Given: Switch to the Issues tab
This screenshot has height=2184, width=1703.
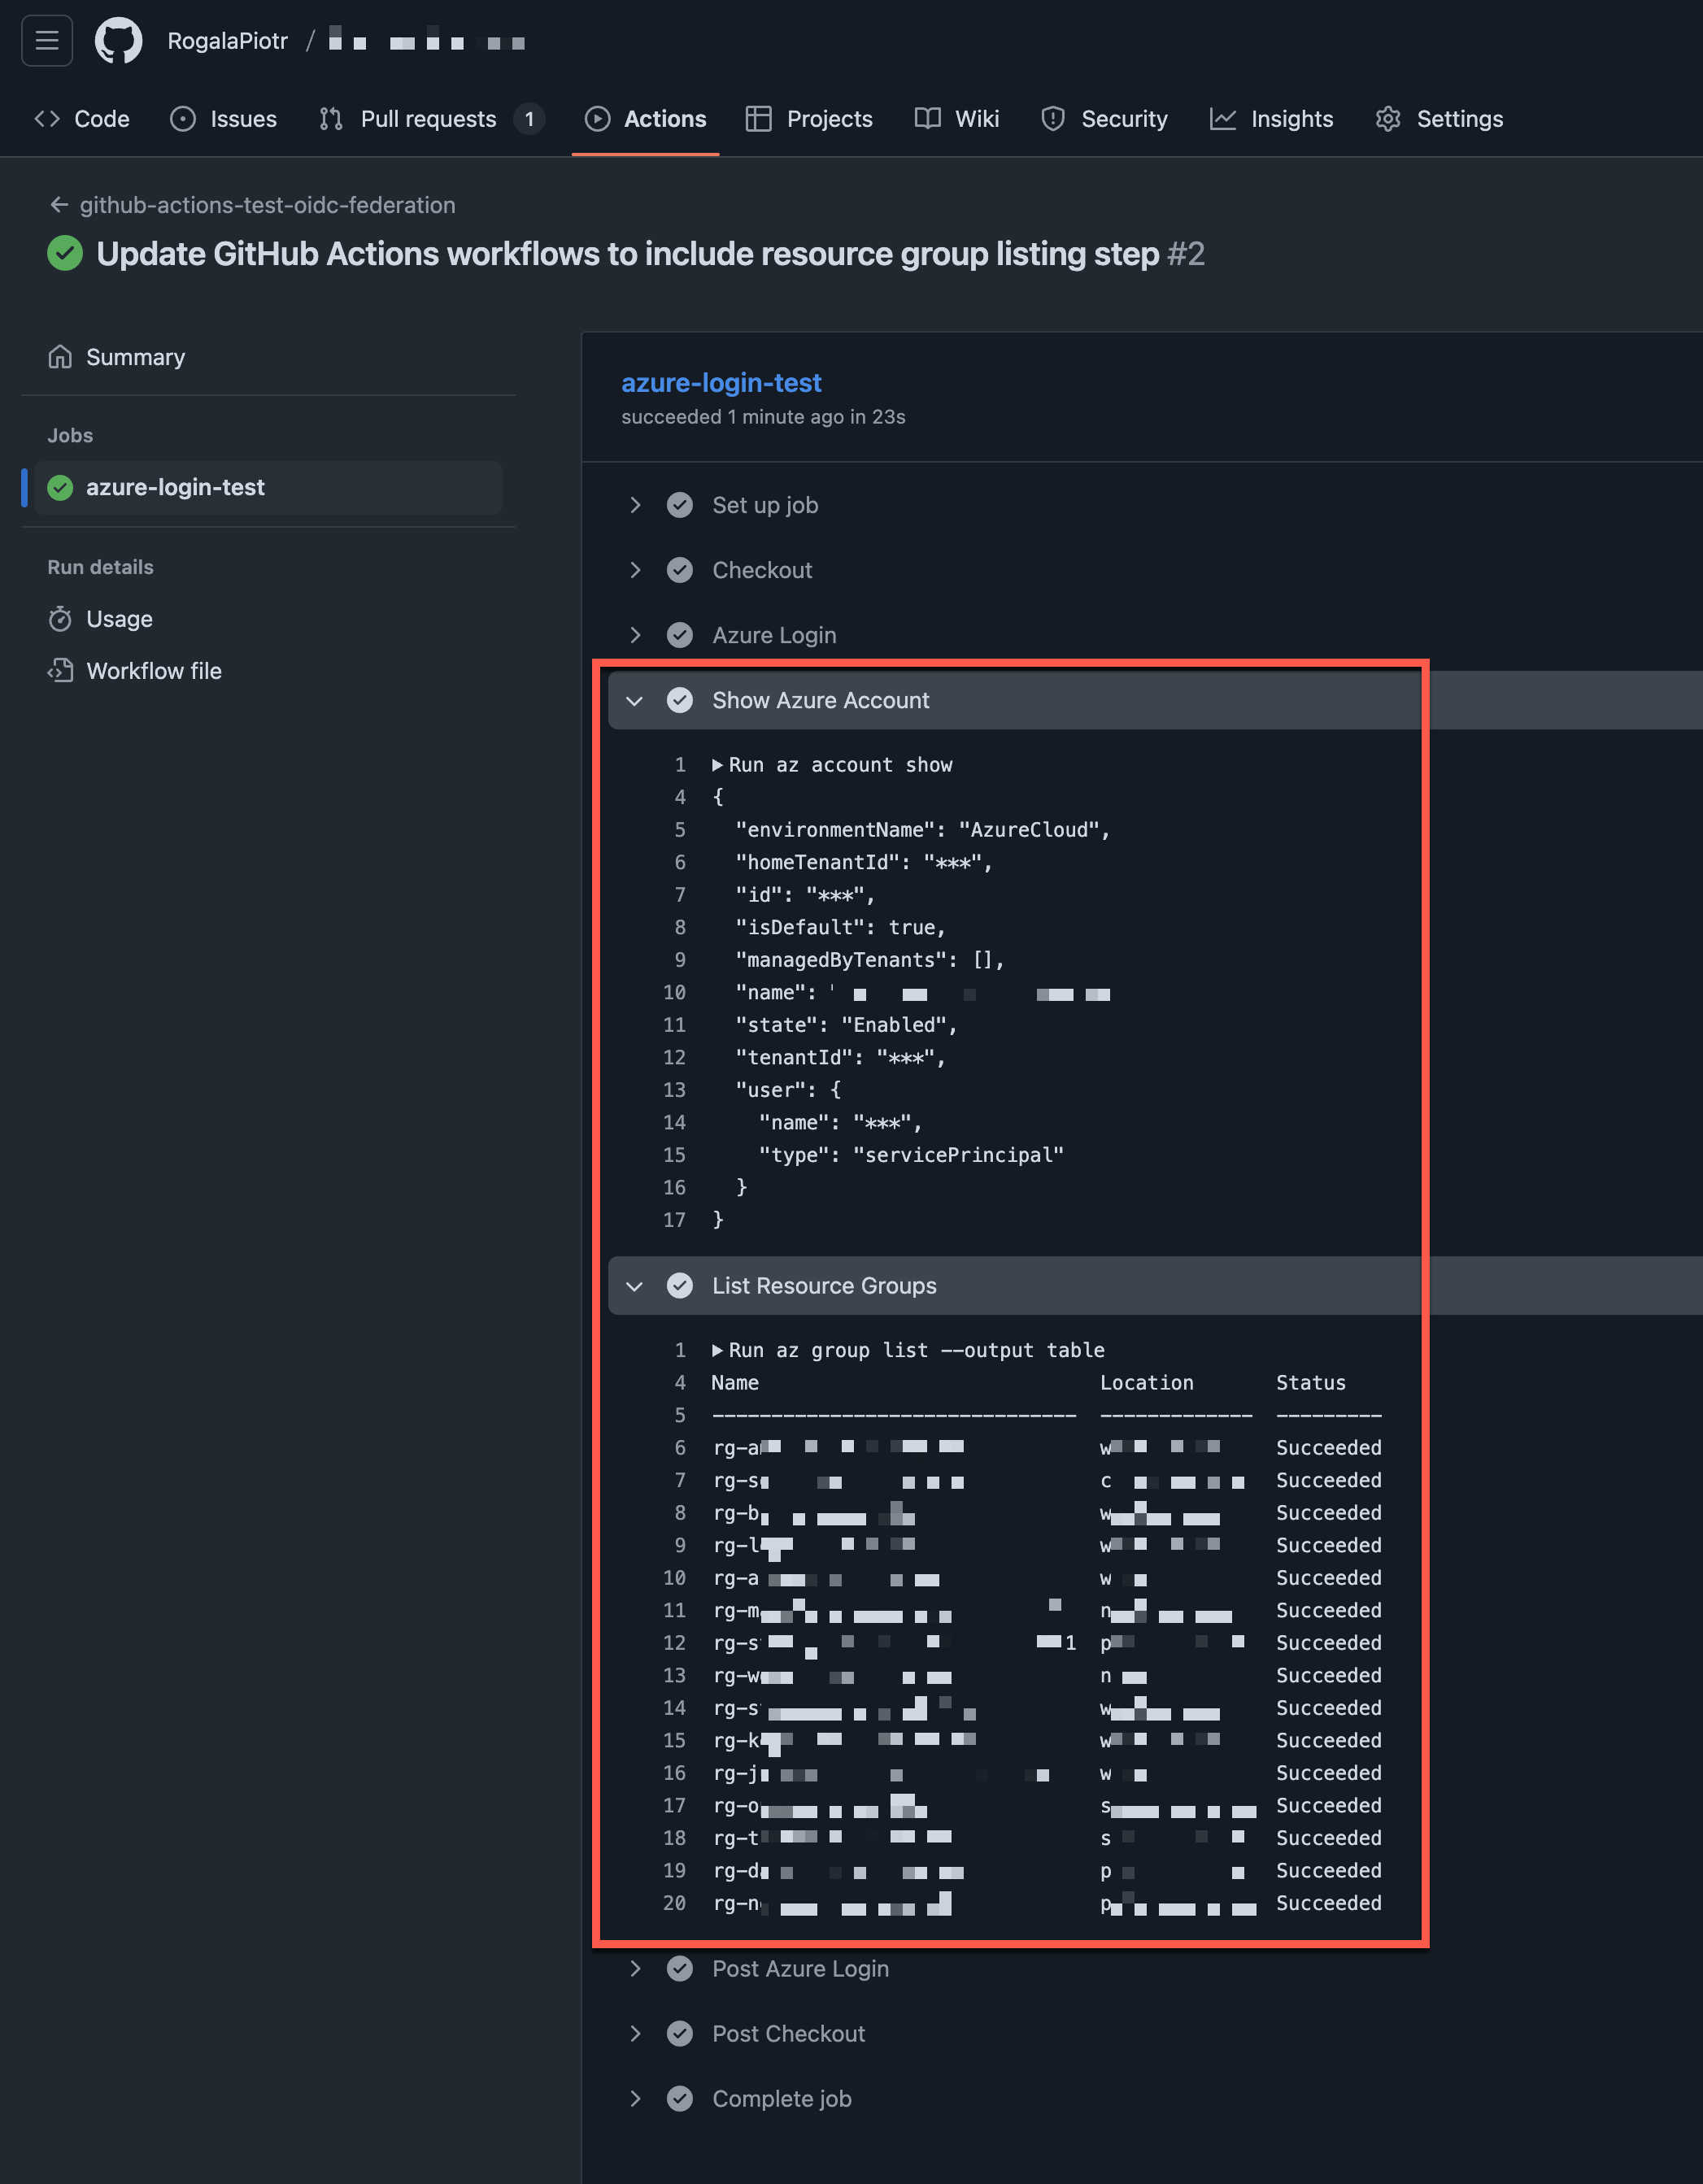Looking at the screenshot, I should coord(224,119).
